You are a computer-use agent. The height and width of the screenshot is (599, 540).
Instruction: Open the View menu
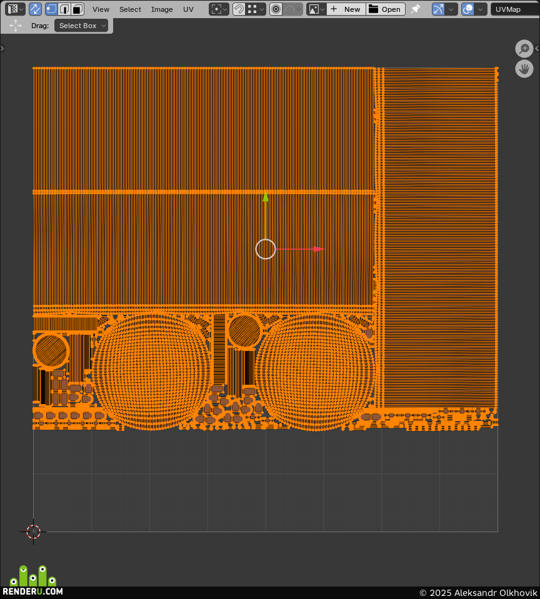pos(101,9)
